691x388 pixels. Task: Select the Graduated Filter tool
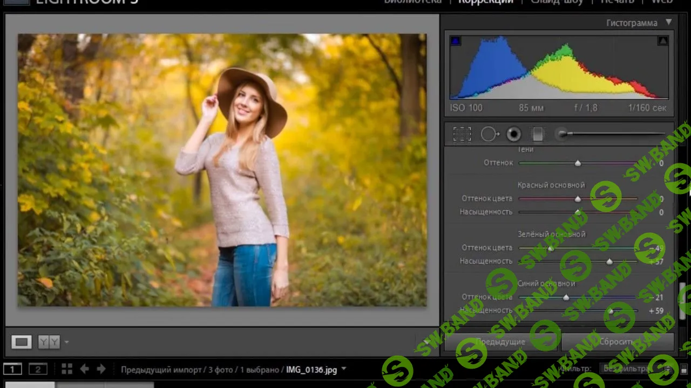(x=537, y=134)
